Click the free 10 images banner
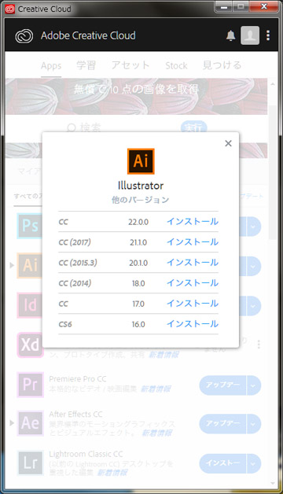Screen dimensions: 283x494 (x=136, y=96)
